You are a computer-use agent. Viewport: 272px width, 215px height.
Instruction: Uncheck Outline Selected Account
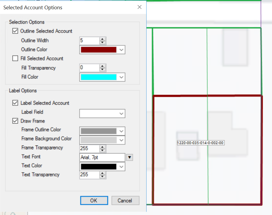point(15,31)
